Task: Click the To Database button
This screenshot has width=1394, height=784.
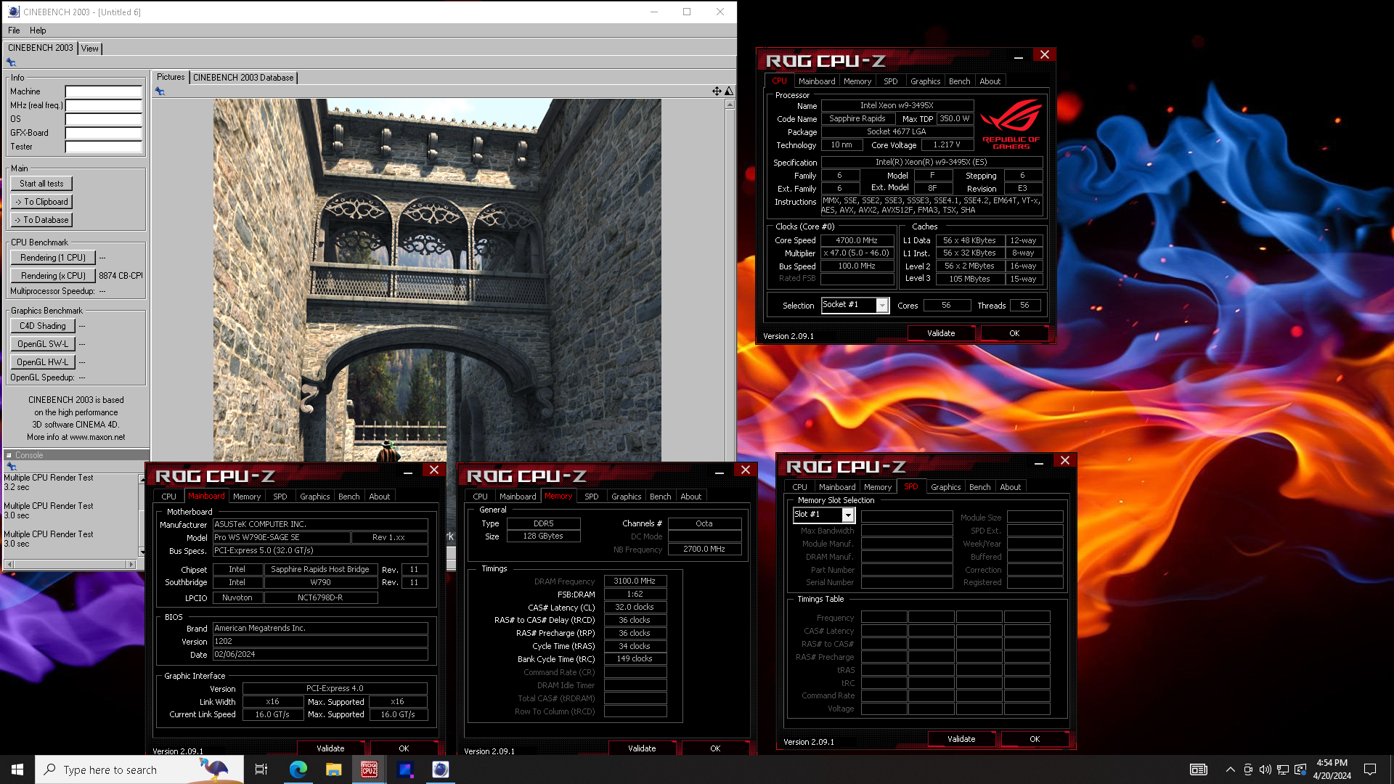Action: (x=41, y=220)
